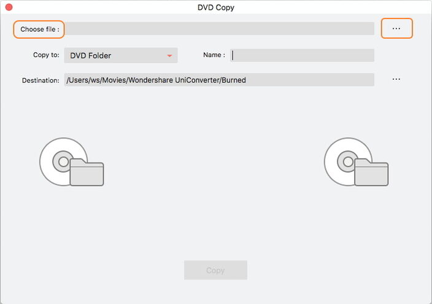Click the Choose file path field
This screenshot has height=304, width=432.
(x=220, y=29)
